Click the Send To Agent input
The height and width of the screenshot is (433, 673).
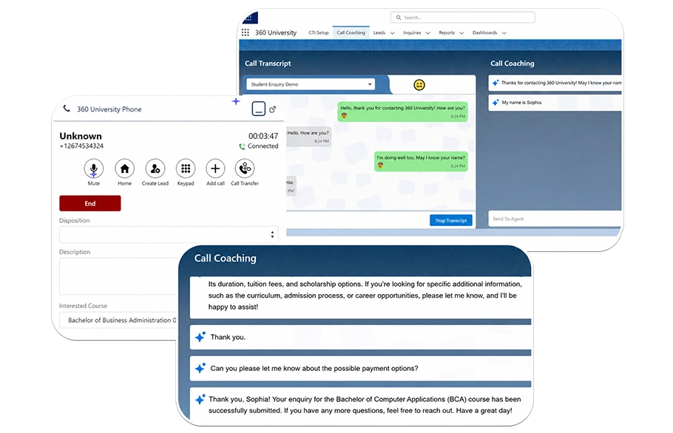tap(555, 219)
